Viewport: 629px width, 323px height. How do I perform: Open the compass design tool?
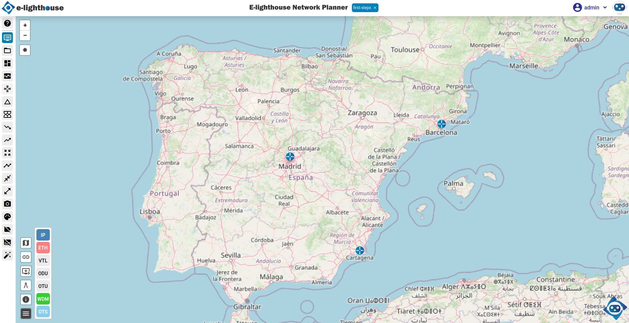26,285
